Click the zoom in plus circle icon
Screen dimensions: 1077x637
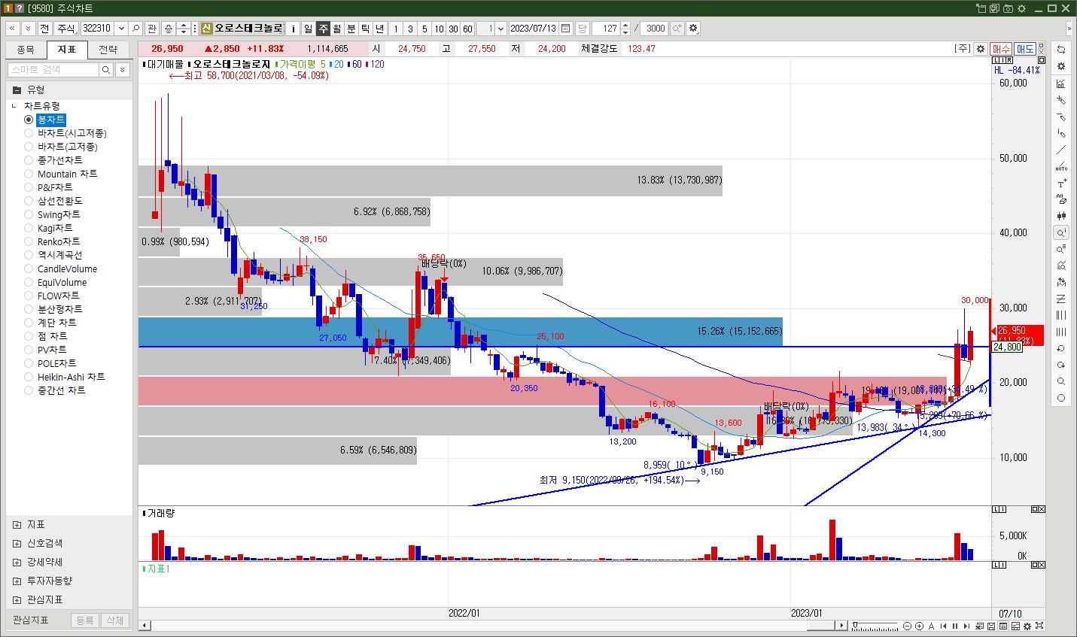919,626
